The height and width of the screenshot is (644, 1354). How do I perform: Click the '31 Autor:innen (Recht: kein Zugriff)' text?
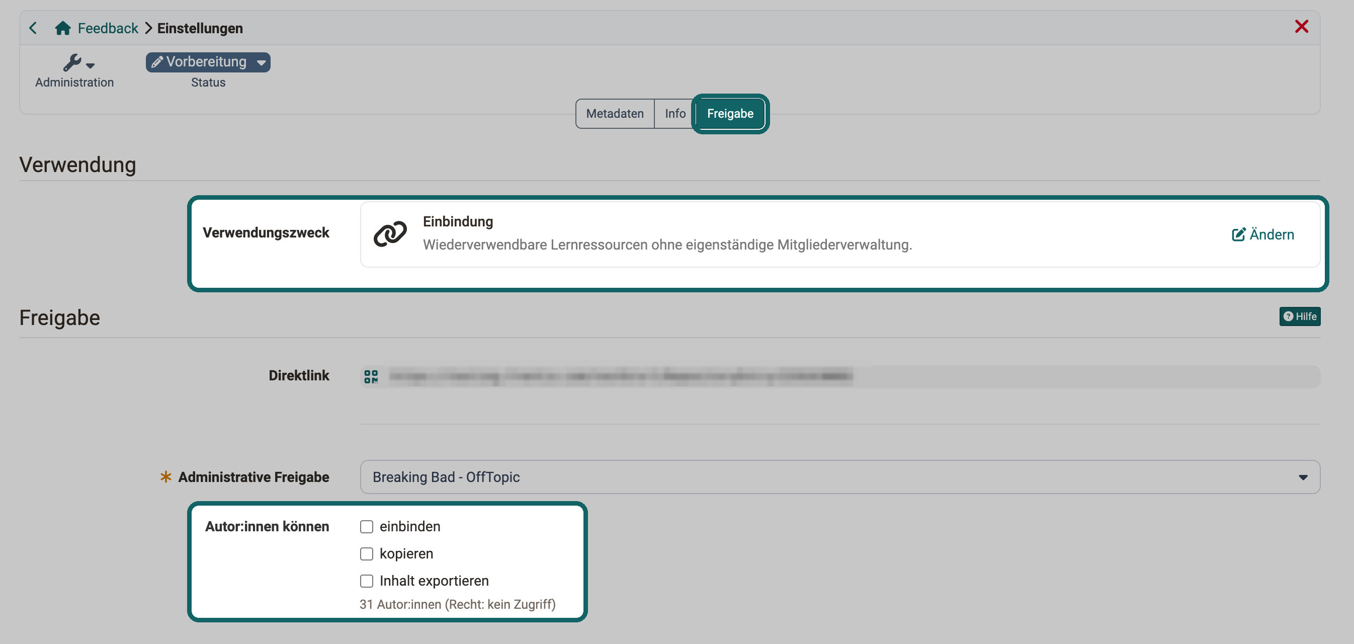click(457, 604)
